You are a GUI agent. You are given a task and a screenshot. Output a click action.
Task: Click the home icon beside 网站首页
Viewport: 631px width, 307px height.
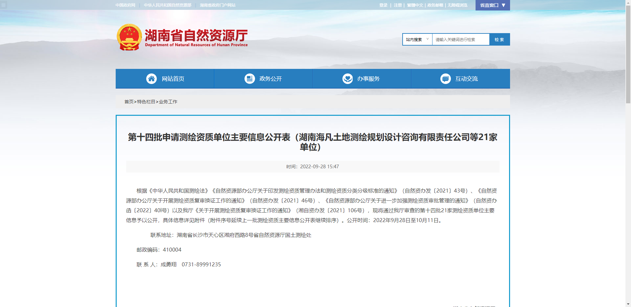tap(152, 78)
